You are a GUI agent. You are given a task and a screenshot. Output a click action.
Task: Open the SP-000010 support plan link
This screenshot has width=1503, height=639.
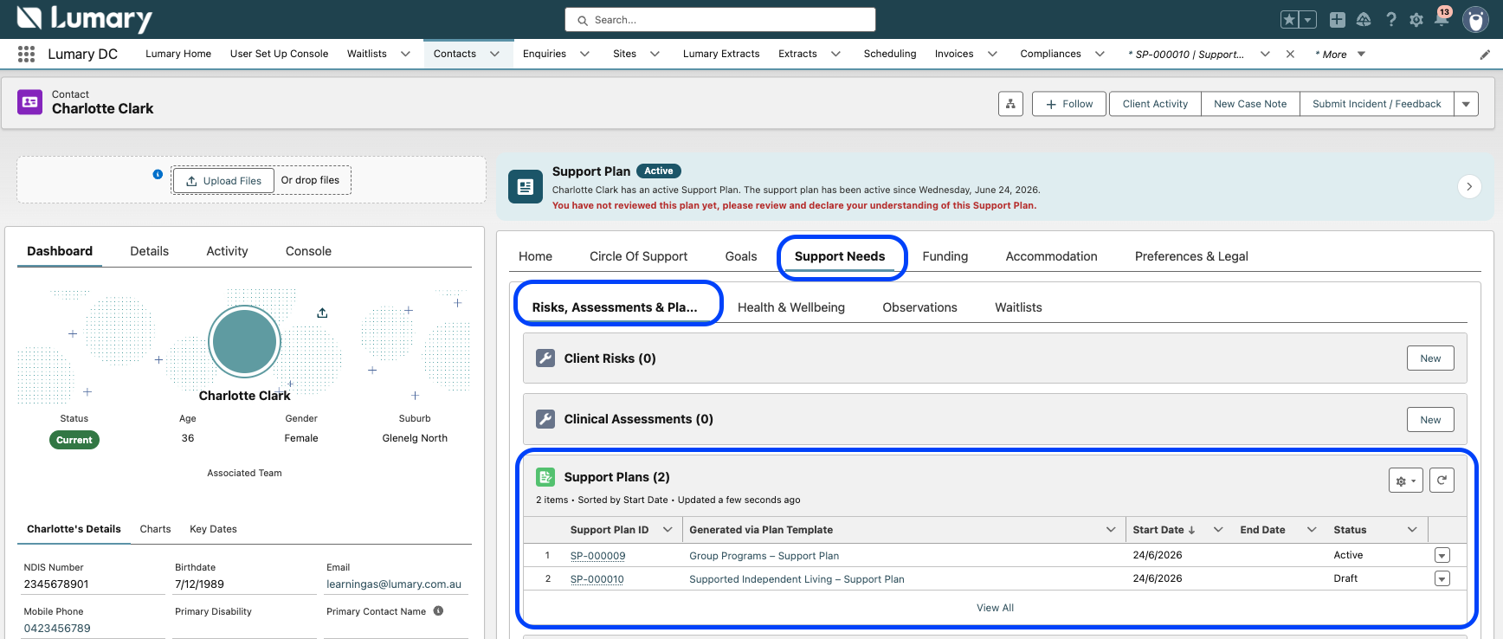pos(597,579)
